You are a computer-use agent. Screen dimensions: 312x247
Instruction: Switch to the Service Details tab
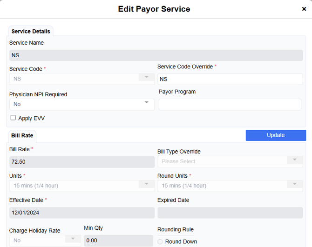tap(31, 32)
